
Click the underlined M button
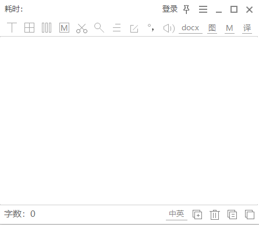click(229, 28)
